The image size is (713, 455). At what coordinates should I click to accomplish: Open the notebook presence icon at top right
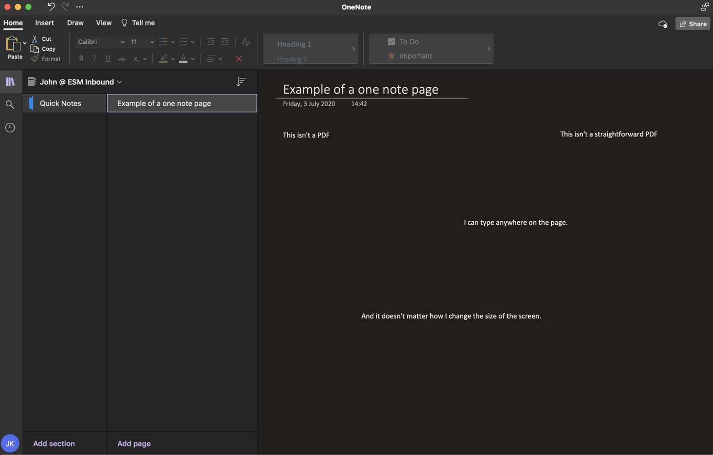pos(705,7)
